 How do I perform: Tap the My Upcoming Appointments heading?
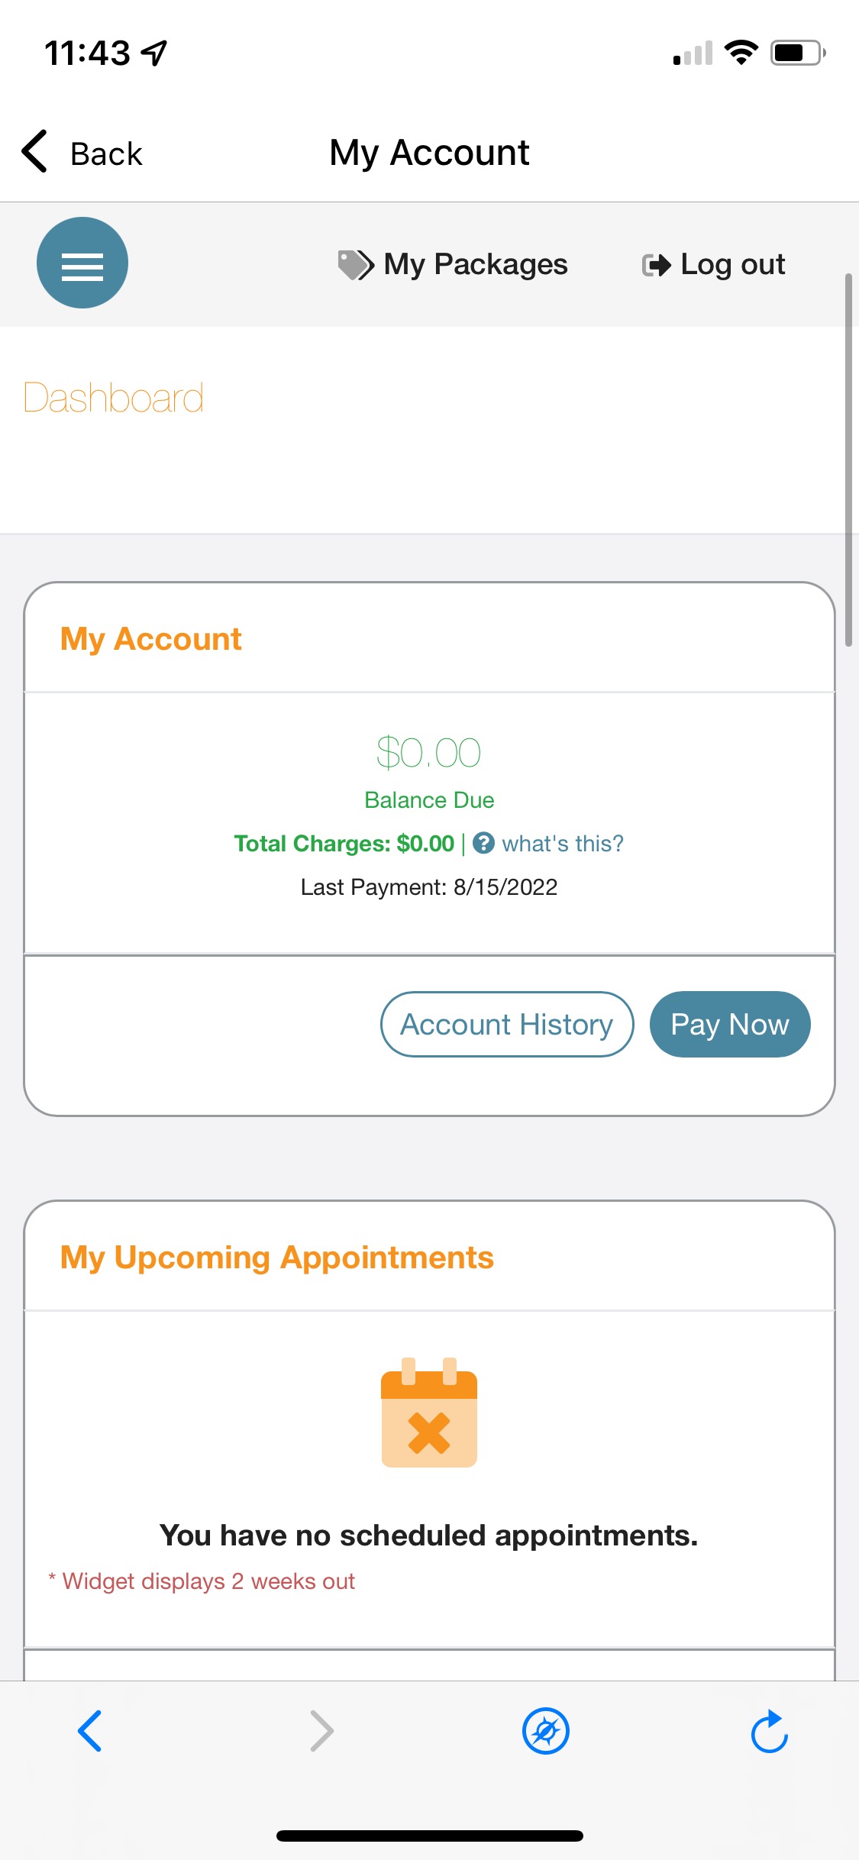tap(277, 1258)
